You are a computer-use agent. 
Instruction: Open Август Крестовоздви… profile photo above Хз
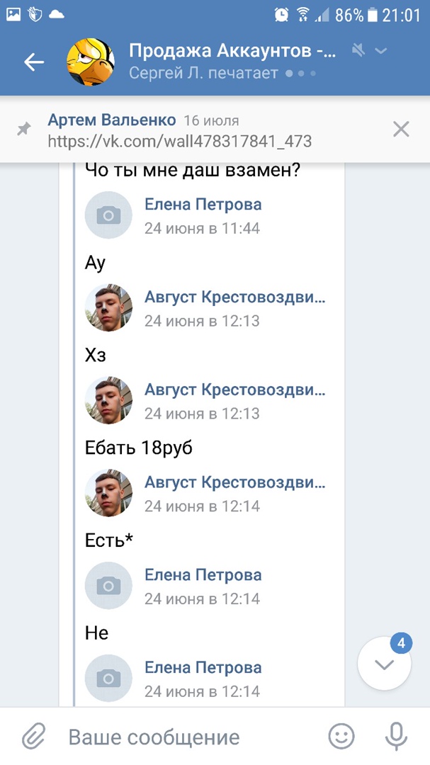click(108, 308)
